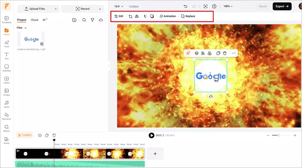
Task: Click the Replace button
Action: (188, 16)
